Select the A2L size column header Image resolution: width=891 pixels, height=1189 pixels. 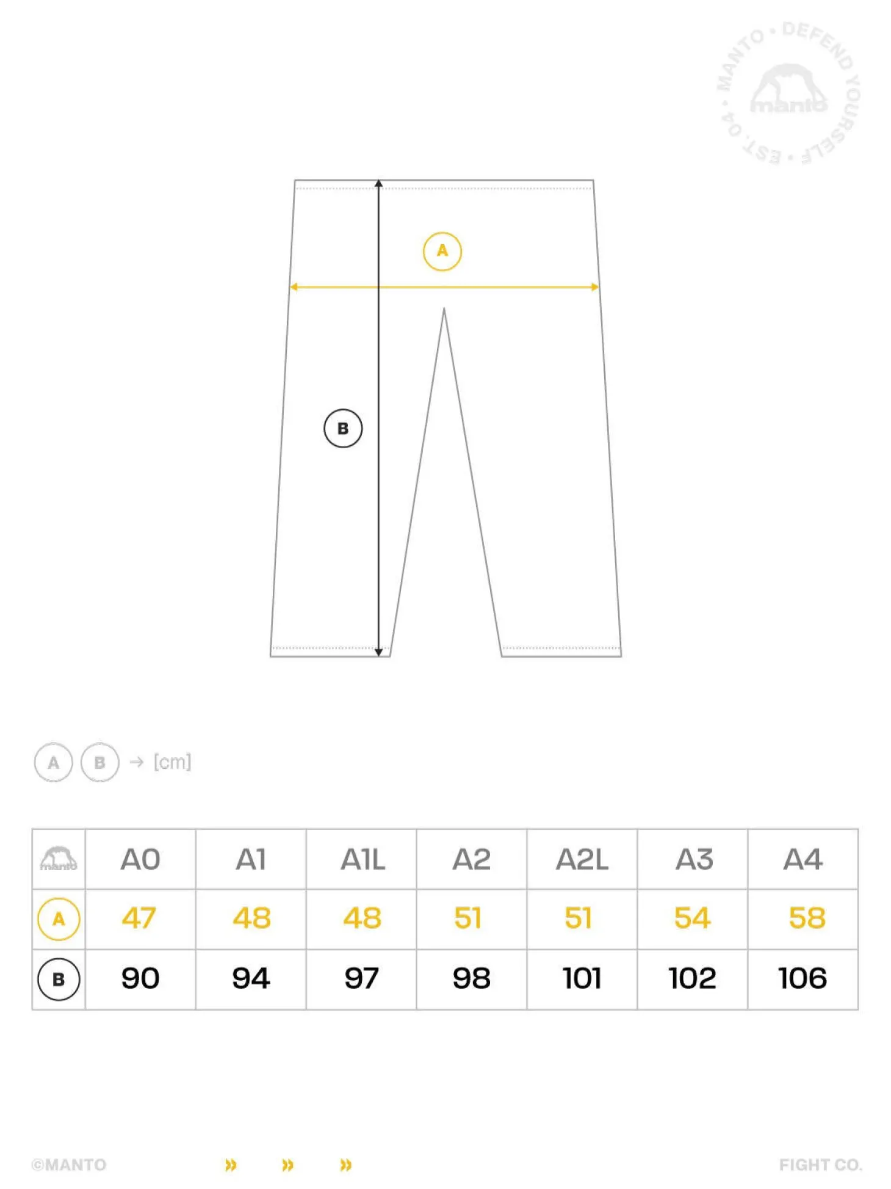point(582,859)
